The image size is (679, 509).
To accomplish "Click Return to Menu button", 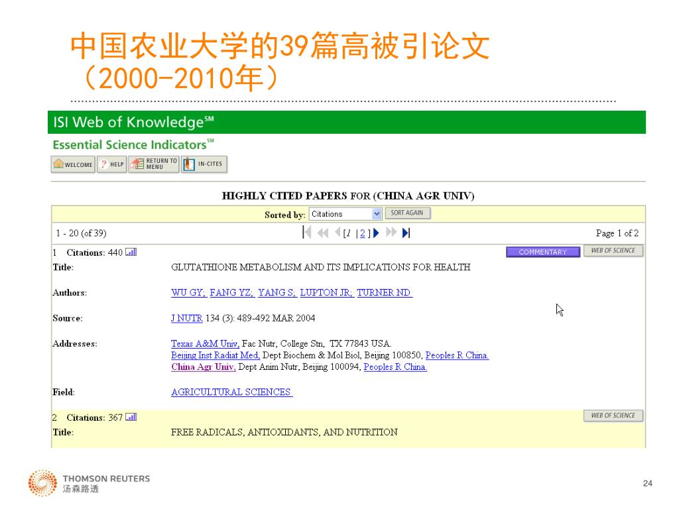I will pyautogui.click(x=154, y=164).
